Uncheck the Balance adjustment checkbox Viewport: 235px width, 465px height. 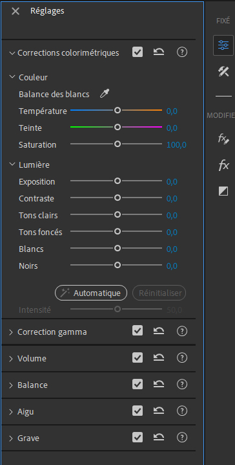pyautogui.click(x=138, y=384)
